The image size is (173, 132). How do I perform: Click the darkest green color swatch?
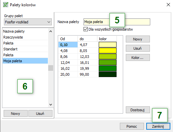(107, 74)
